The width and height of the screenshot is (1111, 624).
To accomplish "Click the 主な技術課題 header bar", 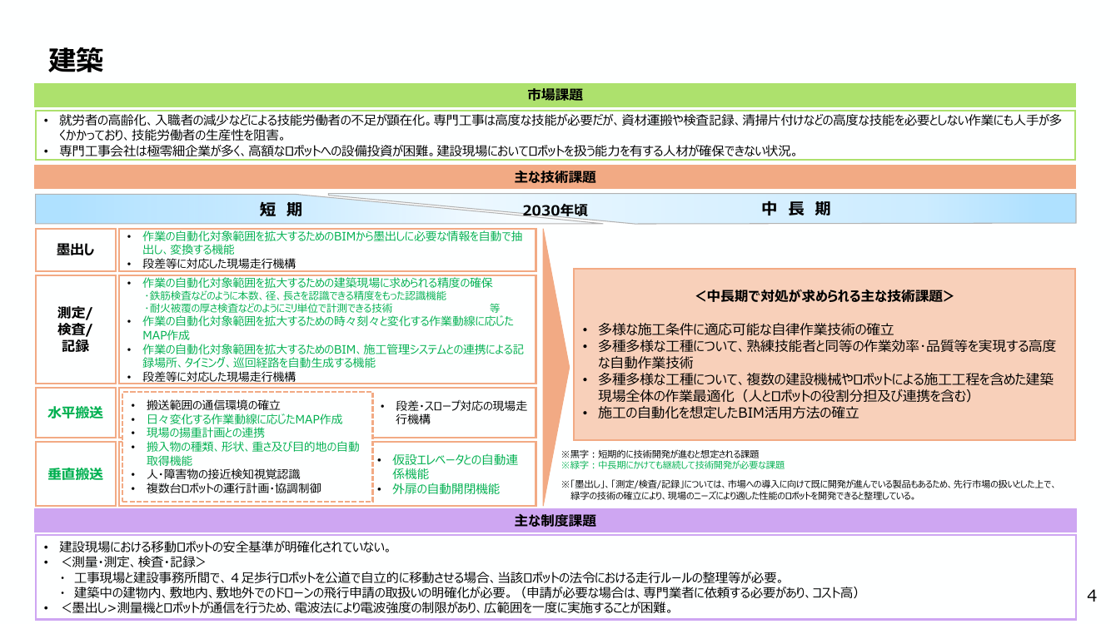I will (x=555, y=177).
